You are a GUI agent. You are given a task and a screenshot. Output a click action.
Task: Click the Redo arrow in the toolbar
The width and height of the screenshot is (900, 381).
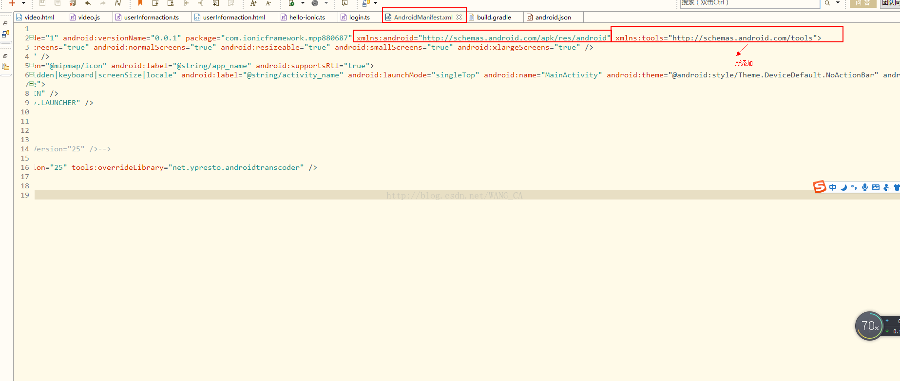pos(102,3)
